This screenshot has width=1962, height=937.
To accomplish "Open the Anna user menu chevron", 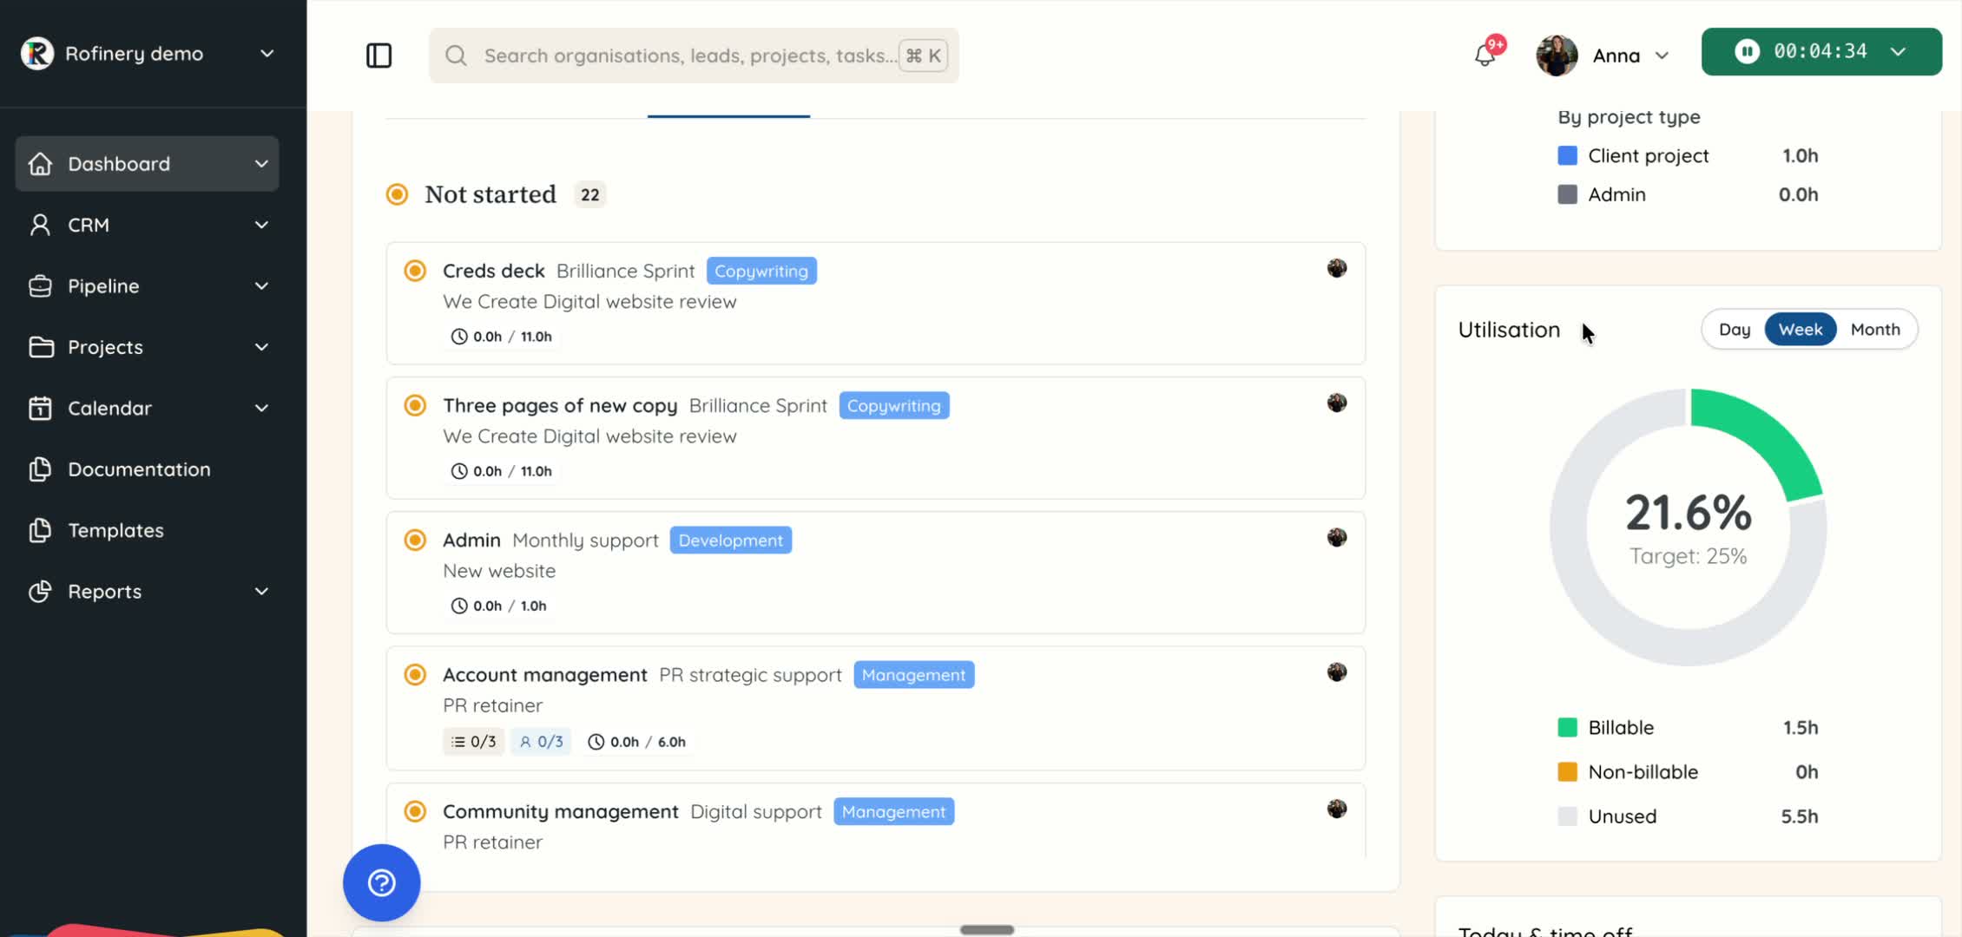I will point(1662,56).
